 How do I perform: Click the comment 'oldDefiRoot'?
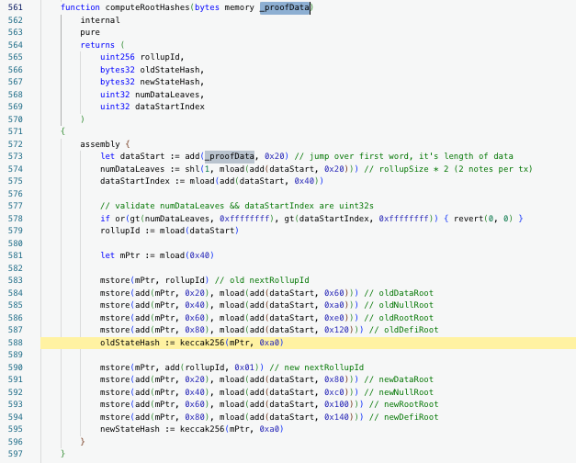[x=411, y=330]
